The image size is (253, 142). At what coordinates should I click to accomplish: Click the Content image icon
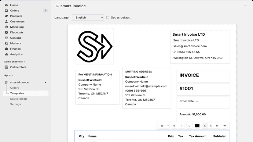(x=6, y=38)
